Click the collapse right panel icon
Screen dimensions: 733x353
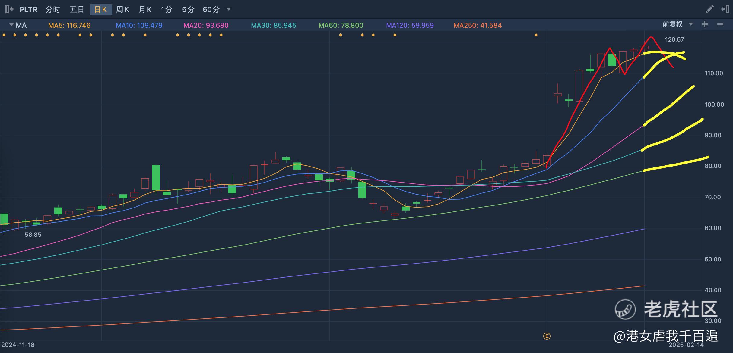pos(725,9)
